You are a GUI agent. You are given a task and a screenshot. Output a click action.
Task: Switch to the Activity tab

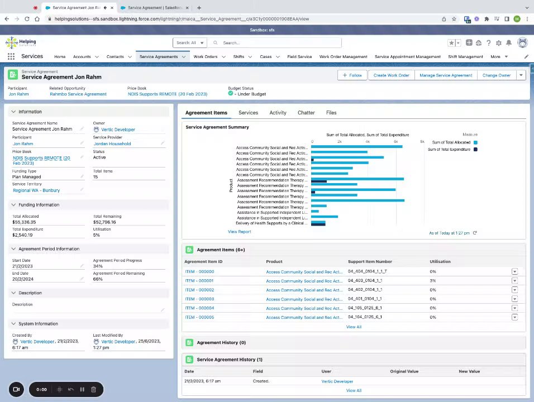tap(278, 113)
